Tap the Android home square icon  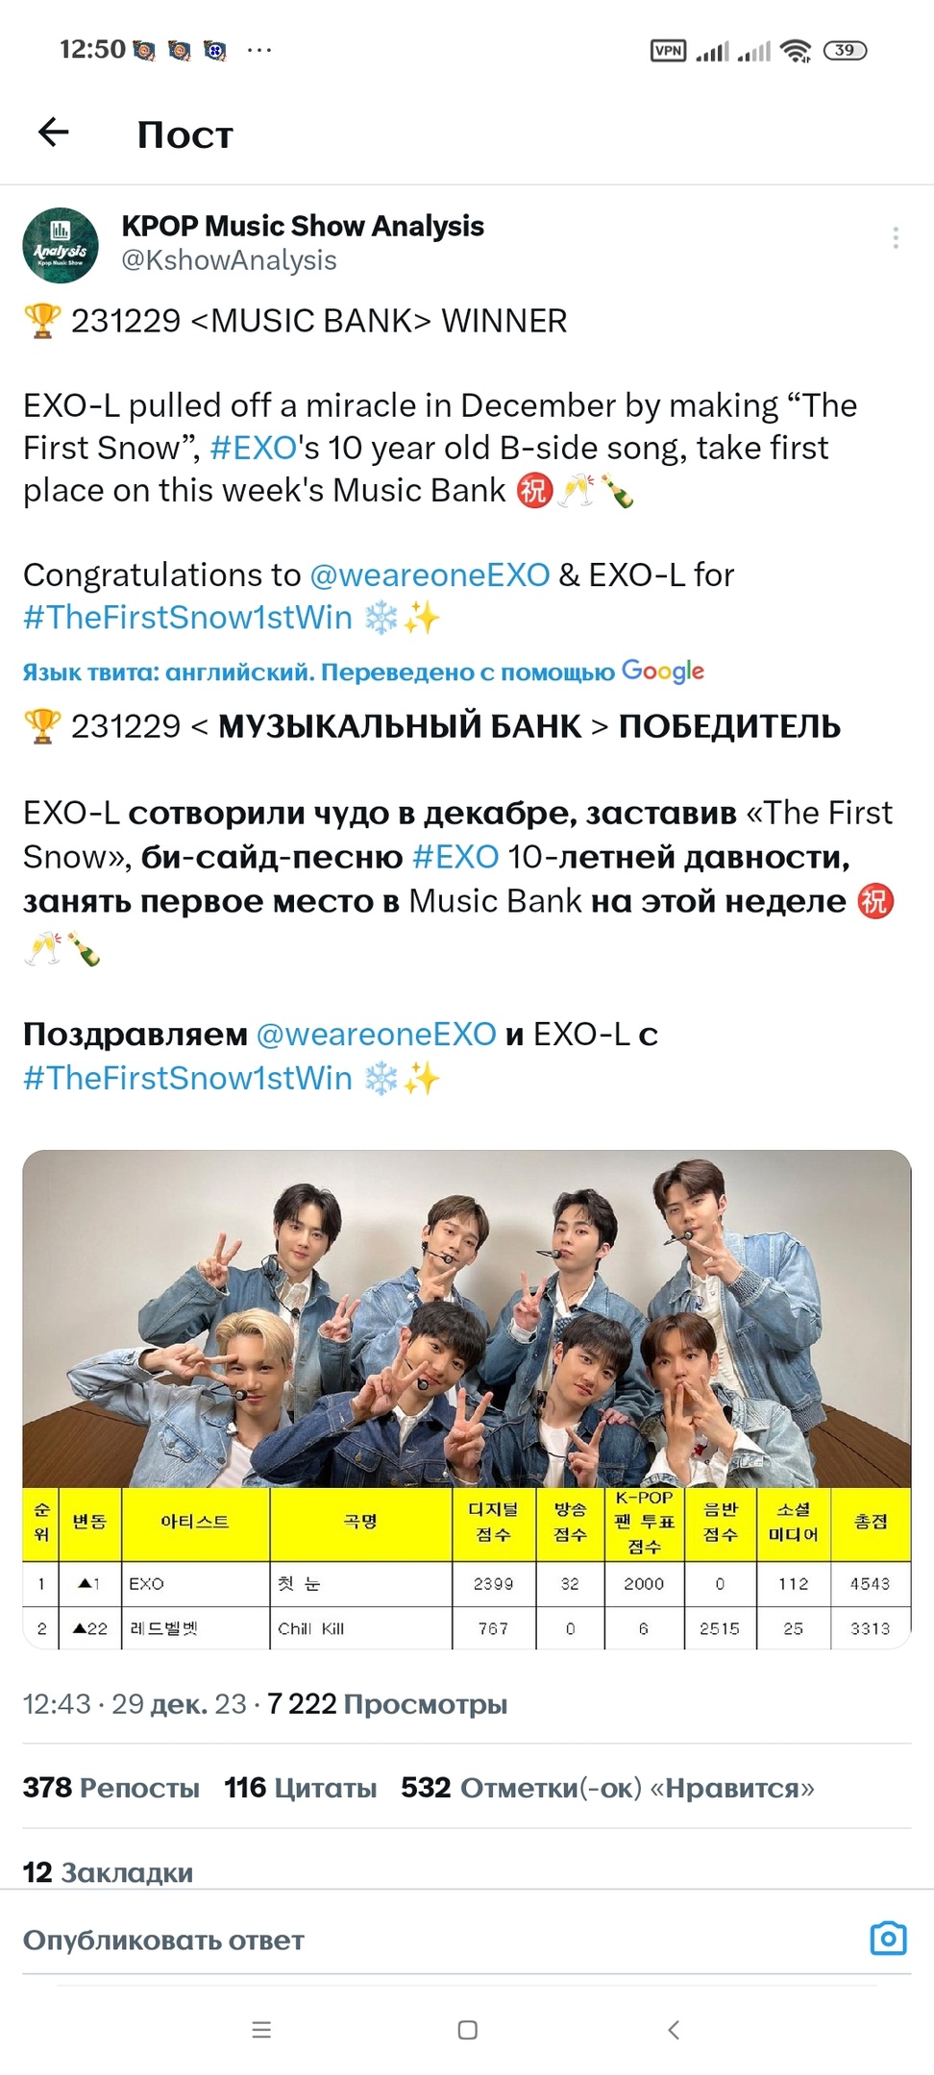[x=468, y=2030]
